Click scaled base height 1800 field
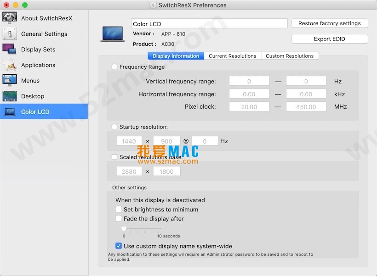The height and width of the screenshot is (276, 377). 166,171
